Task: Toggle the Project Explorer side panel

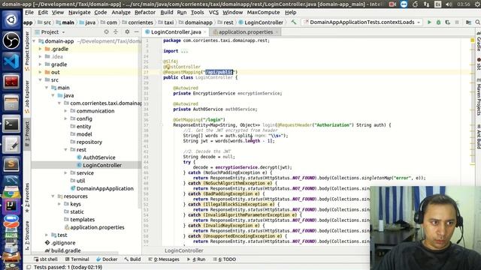Action: 27,51
